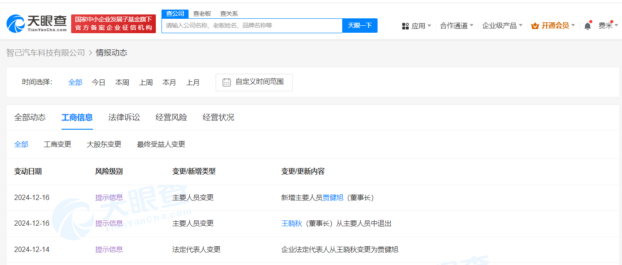622x265 pixels.
Task: Open the 贾健旭 person link
Action: tap(333, 197)
